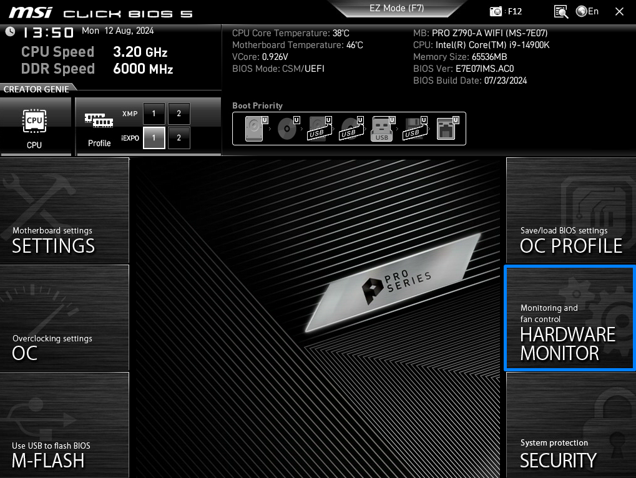636x478 pixels.
Task: Enable XMP profile 1
Action: click(154, 114)
